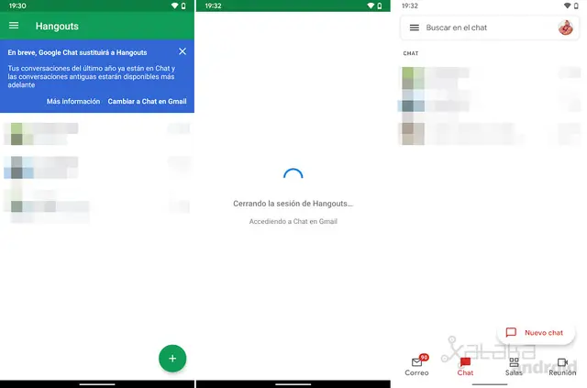Tap banner heading about Google Chat replacing Hangouts
This screenshot has height=388, width=587.
(77, 52)
